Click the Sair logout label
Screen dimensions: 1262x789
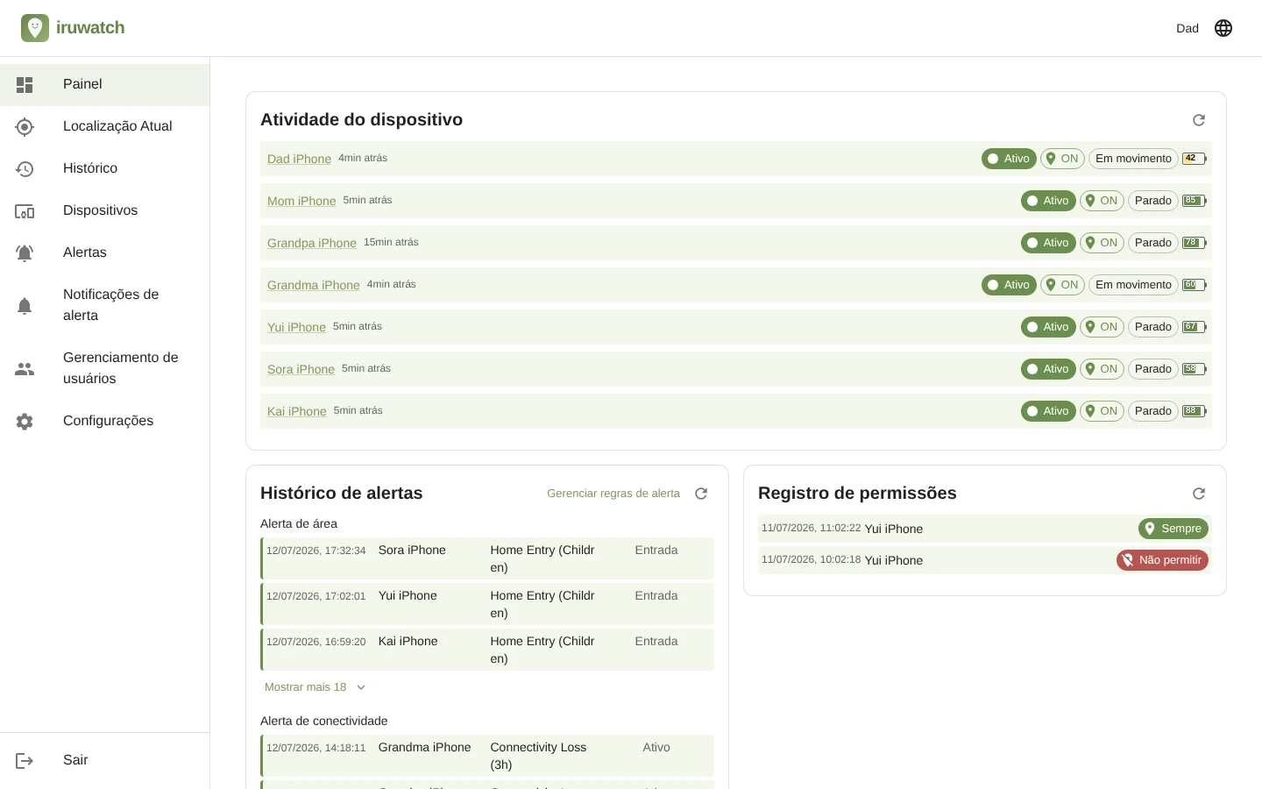click(x=75, y=760)
